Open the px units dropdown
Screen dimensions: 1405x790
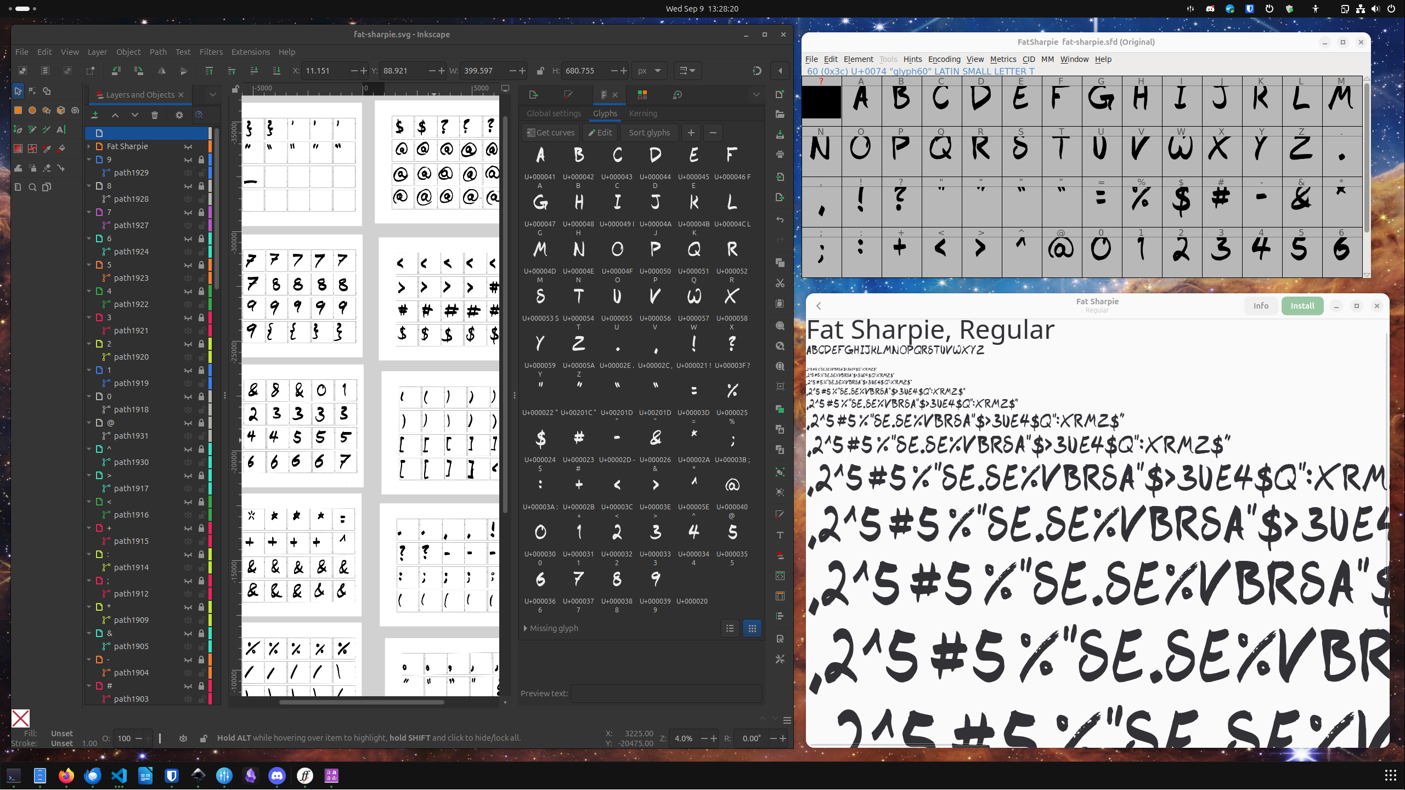(650, 71)
